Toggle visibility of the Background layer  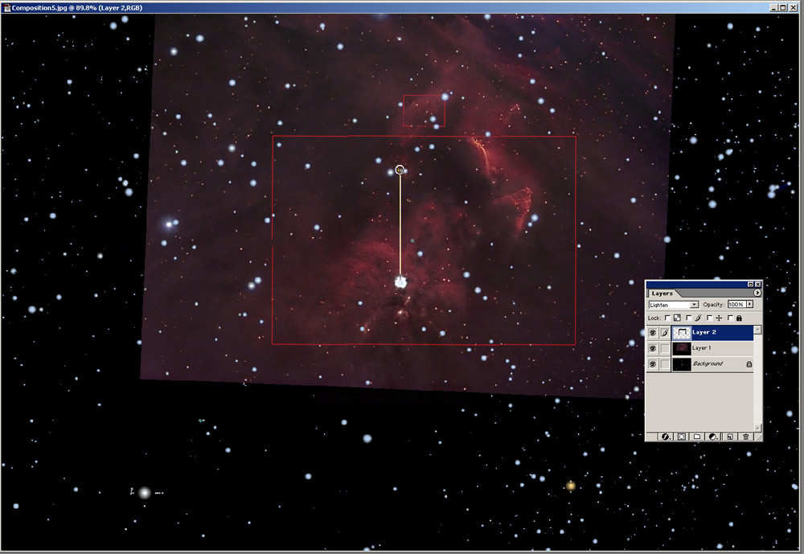(x=653, y=364)
